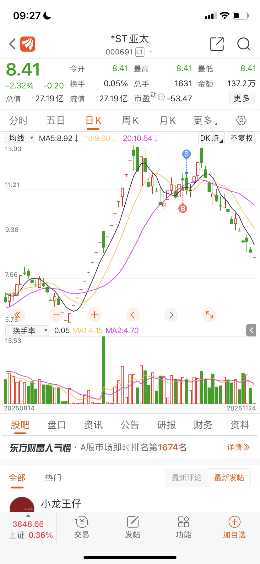Image resolution: width=260 pixels, height=564 pixels.
Task: Tap the post edit icon
Action: 133,522
